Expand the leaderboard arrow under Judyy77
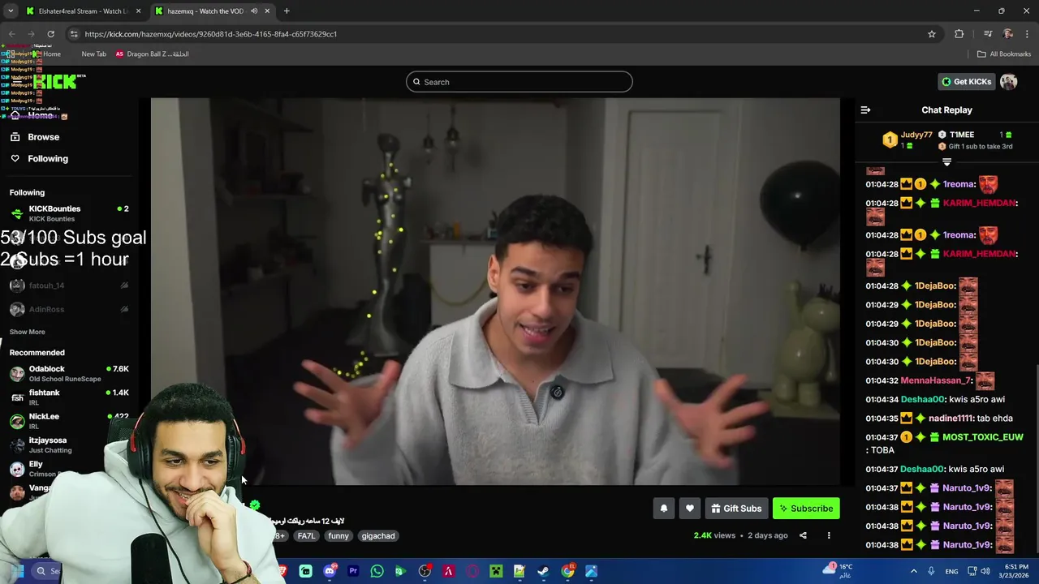 pyautogui.click(x=946, y=162)
